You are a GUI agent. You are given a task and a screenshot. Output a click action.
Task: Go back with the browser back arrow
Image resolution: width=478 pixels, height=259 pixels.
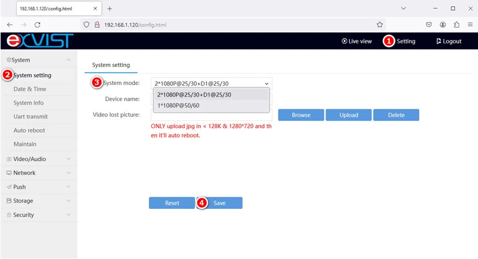(10, 25)
